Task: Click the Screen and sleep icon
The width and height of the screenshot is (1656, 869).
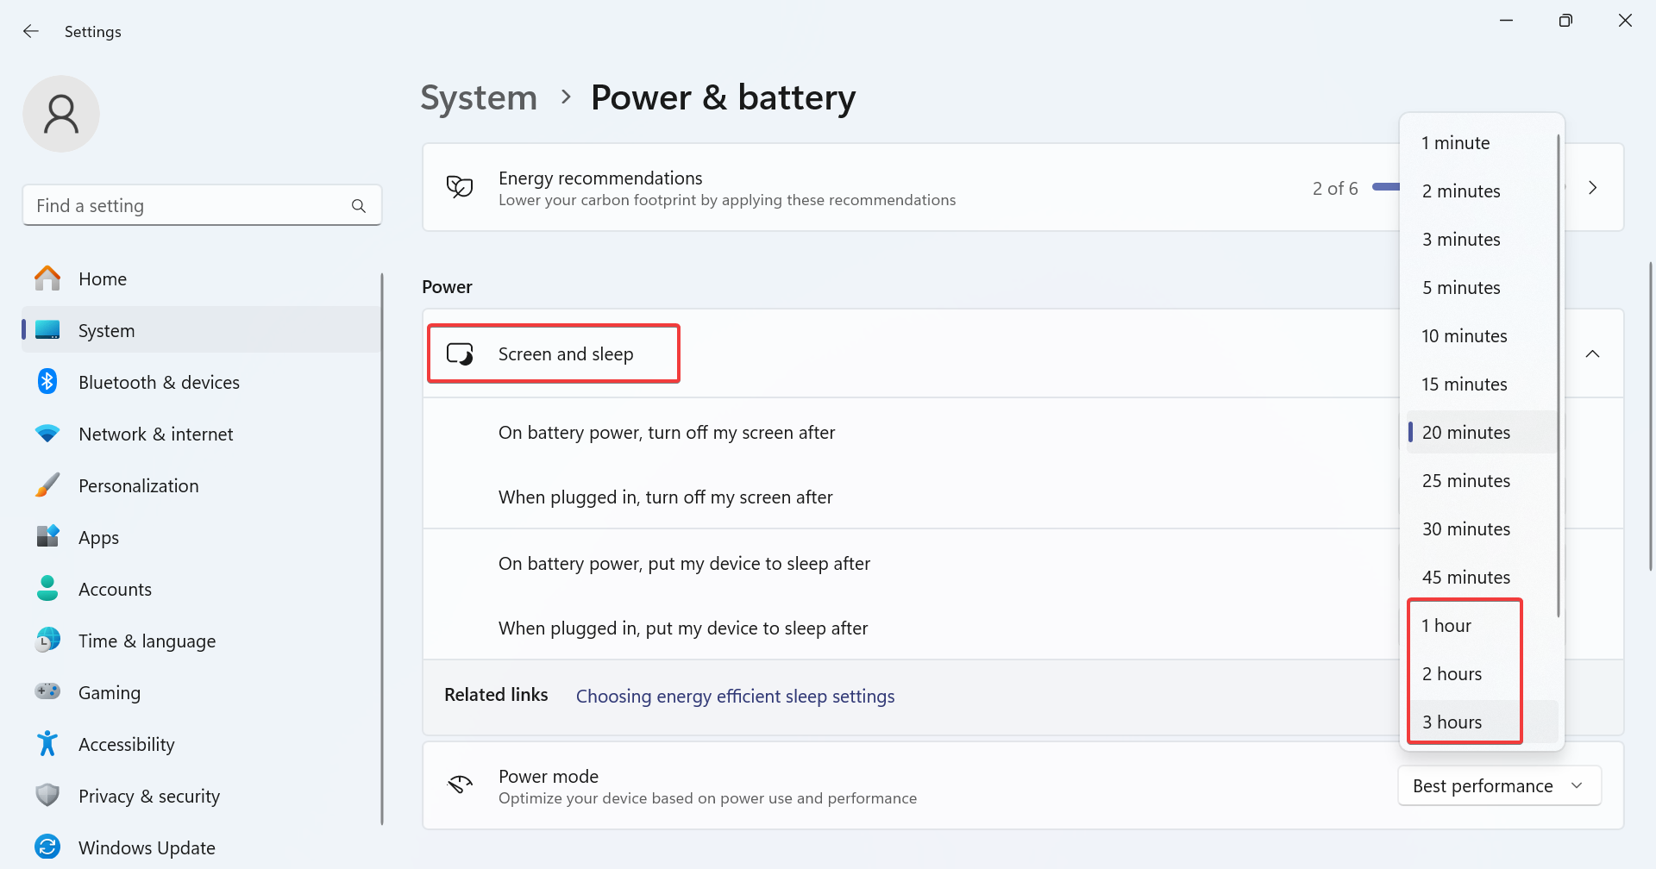Action: pos(460,354)
